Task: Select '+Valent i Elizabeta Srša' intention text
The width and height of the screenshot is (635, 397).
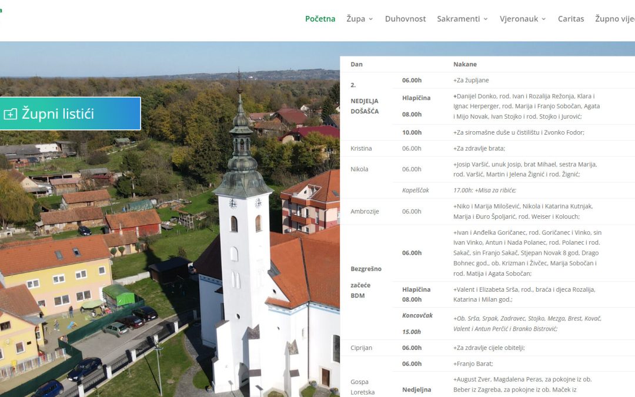Action: tap(524, 295)
